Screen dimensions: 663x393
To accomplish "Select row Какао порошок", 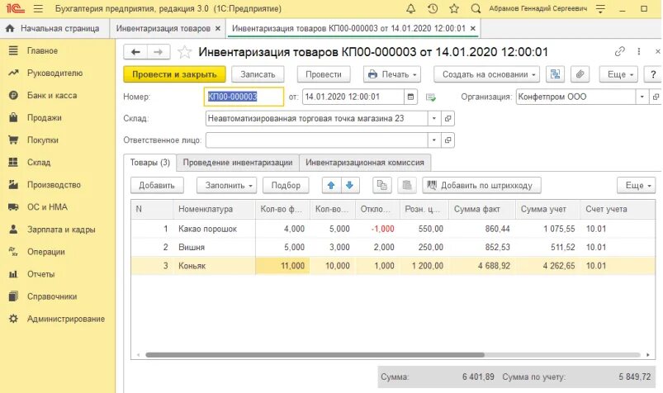I will tap(393, 229).
